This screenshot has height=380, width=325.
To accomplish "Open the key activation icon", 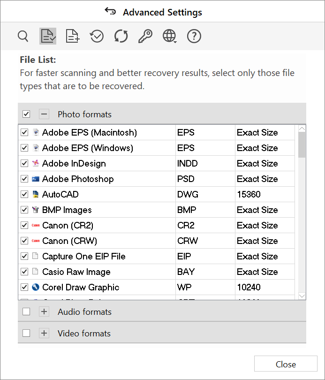I will pyautogui.click(x=145, y=36).
